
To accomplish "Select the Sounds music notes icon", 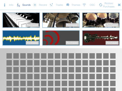I will point(18,5).
